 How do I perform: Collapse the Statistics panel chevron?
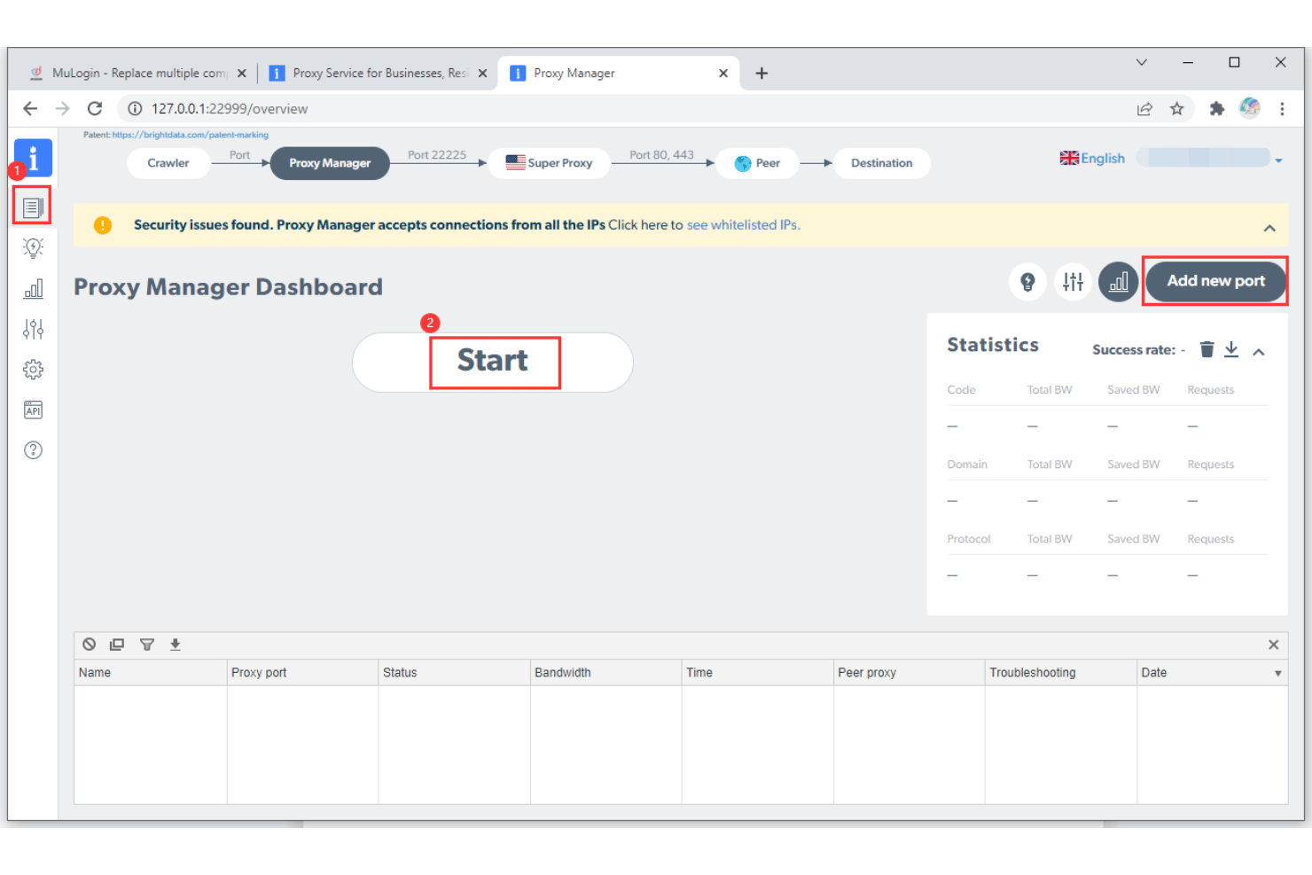pyautogui.click(x=1258, y=352)
